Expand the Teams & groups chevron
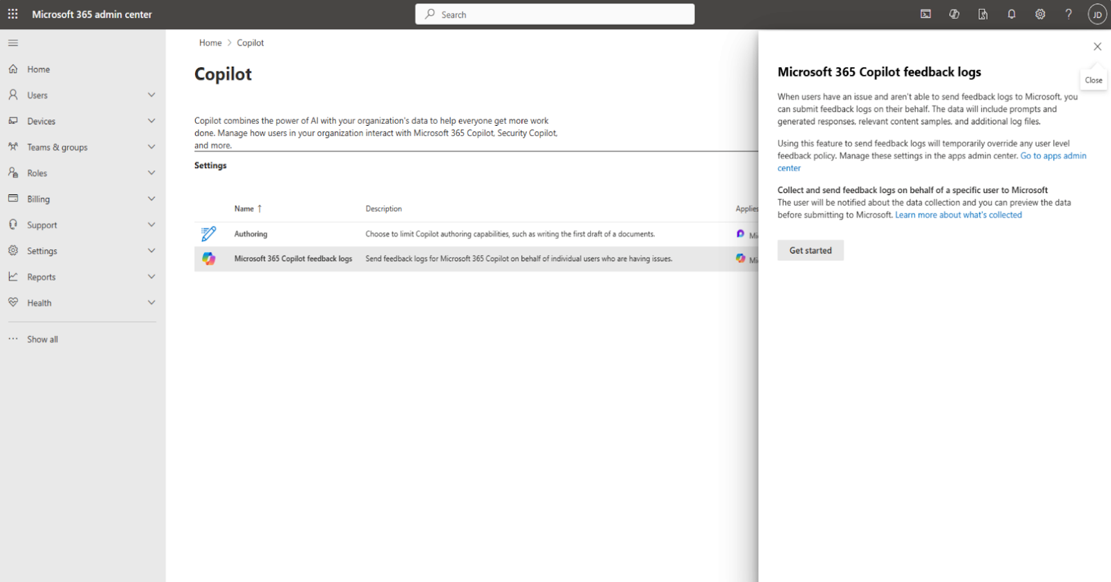 click(151, 147)
